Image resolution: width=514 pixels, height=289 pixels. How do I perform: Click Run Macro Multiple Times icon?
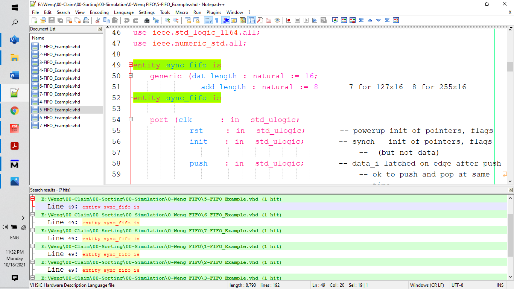[315, 20]
